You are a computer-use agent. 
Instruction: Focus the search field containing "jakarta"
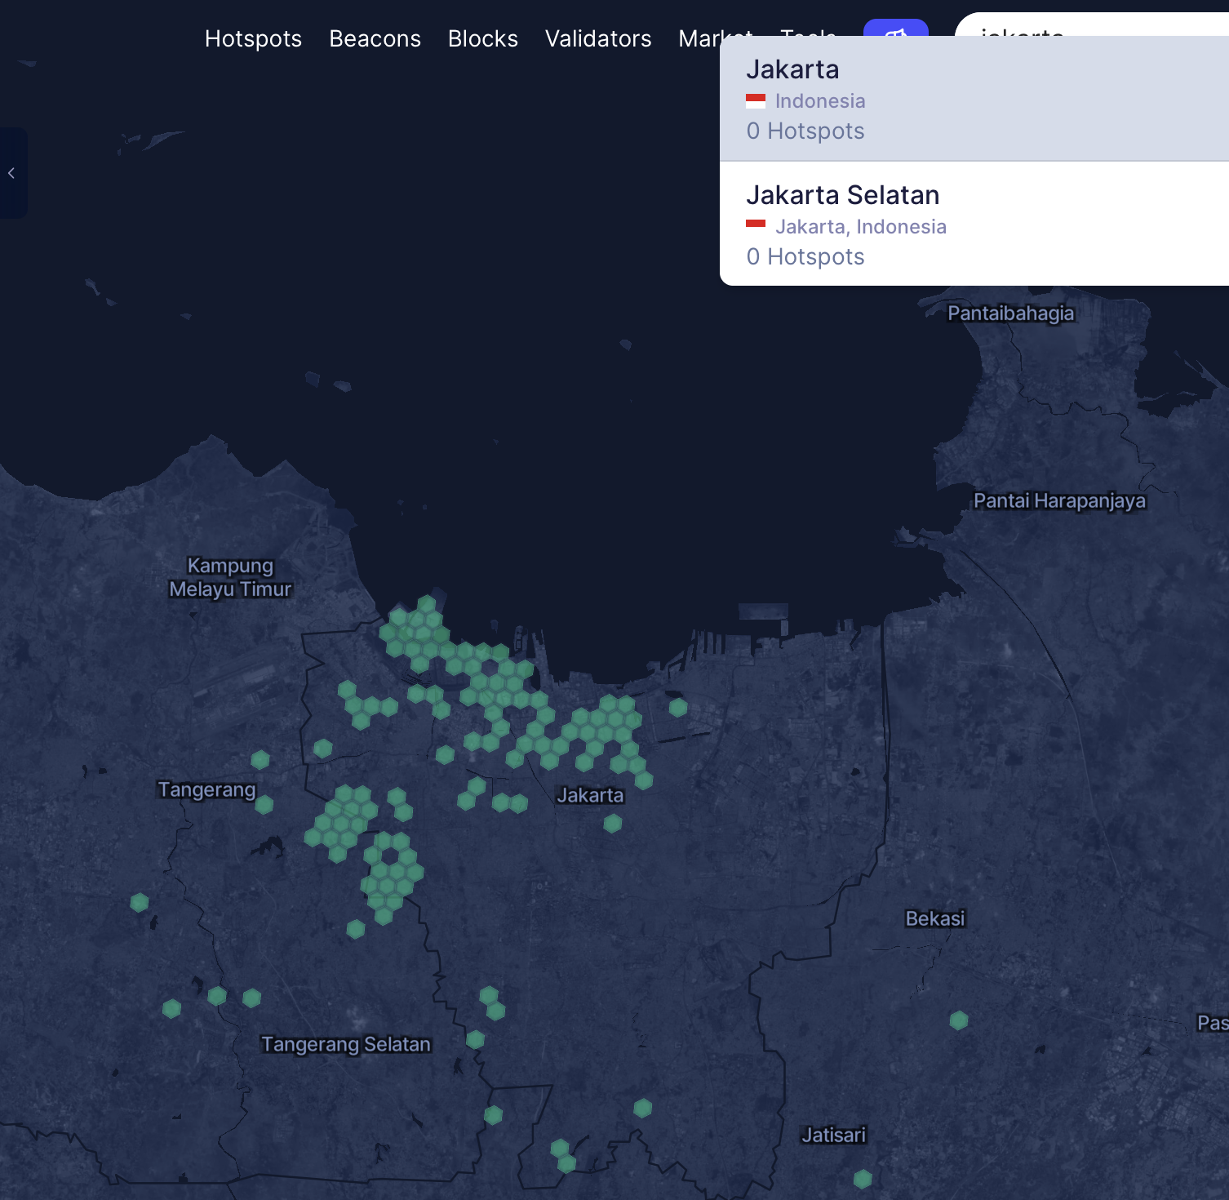click(1092, 24)
